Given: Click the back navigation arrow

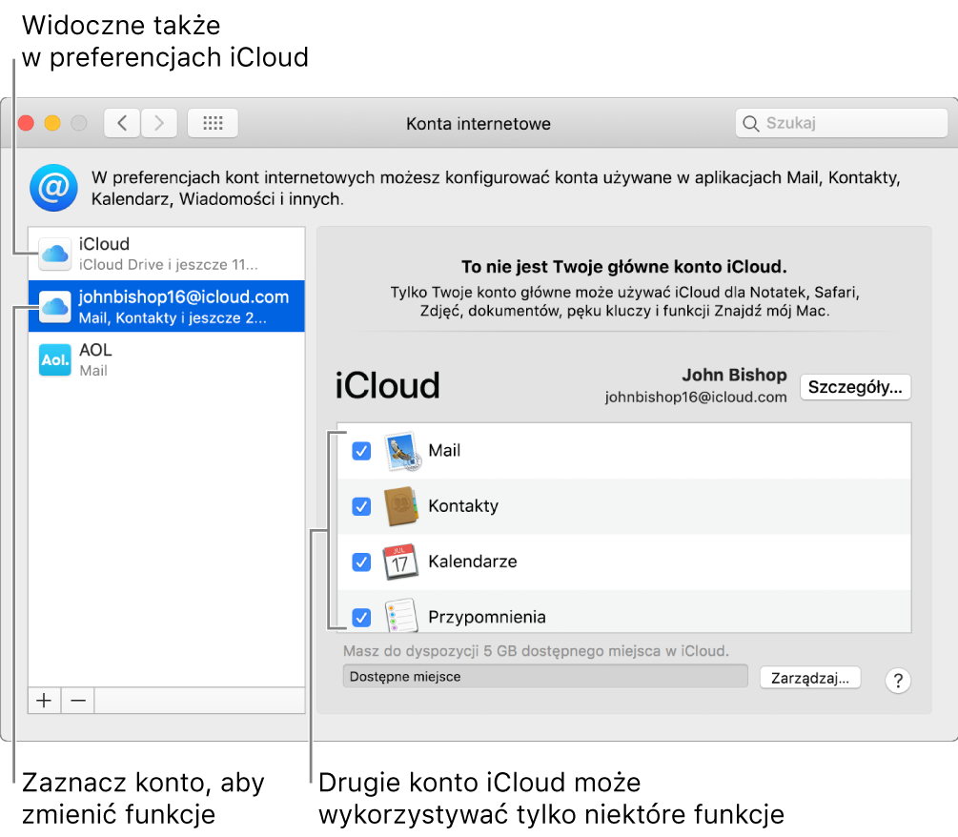Looking at the screenshot, I should [123, 123].
